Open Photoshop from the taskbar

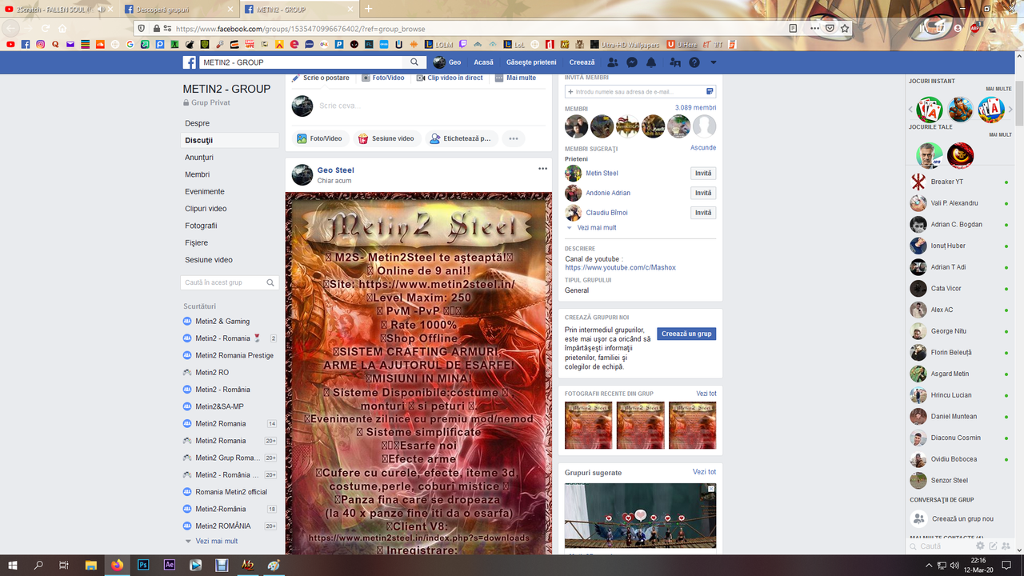point(143,565)
